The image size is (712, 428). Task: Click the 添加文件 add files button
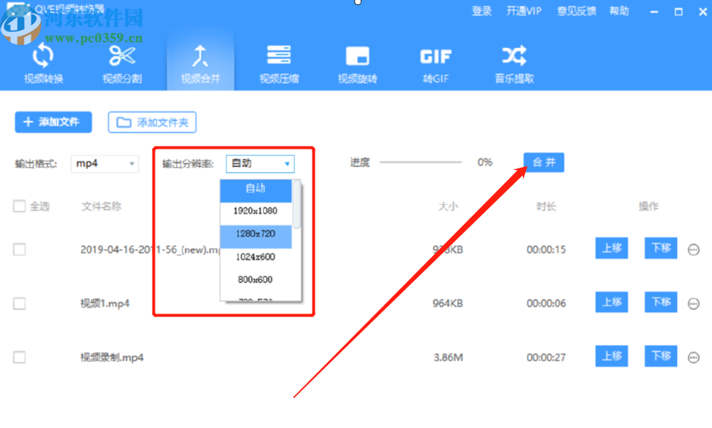pos(53,122)
